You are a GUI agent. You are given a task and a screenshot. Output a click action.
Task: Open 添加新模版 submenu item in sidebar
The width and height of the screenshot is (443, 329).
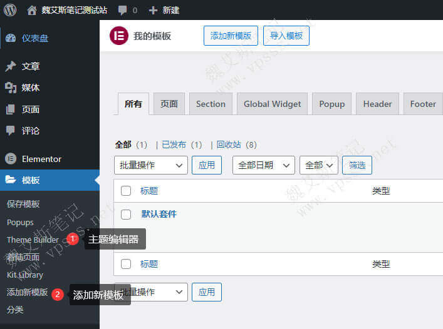point(27,292)
